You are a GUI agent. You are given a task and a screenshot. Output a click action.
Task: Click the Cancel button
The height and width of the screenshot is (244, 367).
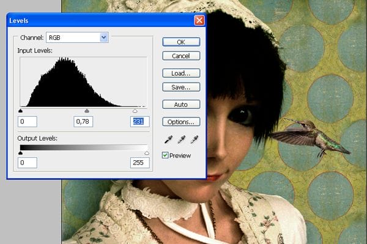pos(181,56)
